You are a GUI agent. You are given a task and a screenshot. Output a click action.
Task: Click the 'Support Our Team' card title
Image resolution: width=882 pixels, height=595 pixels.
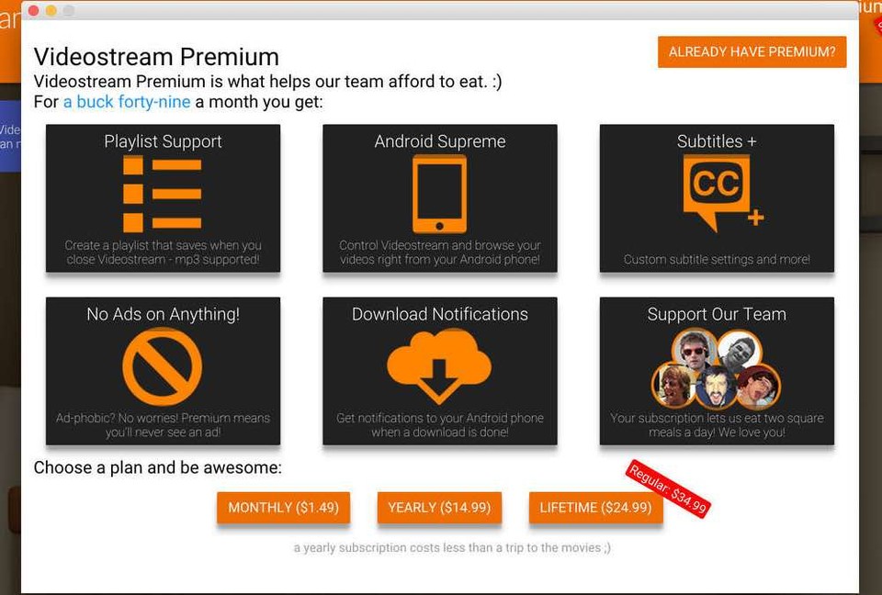(717, 314)
